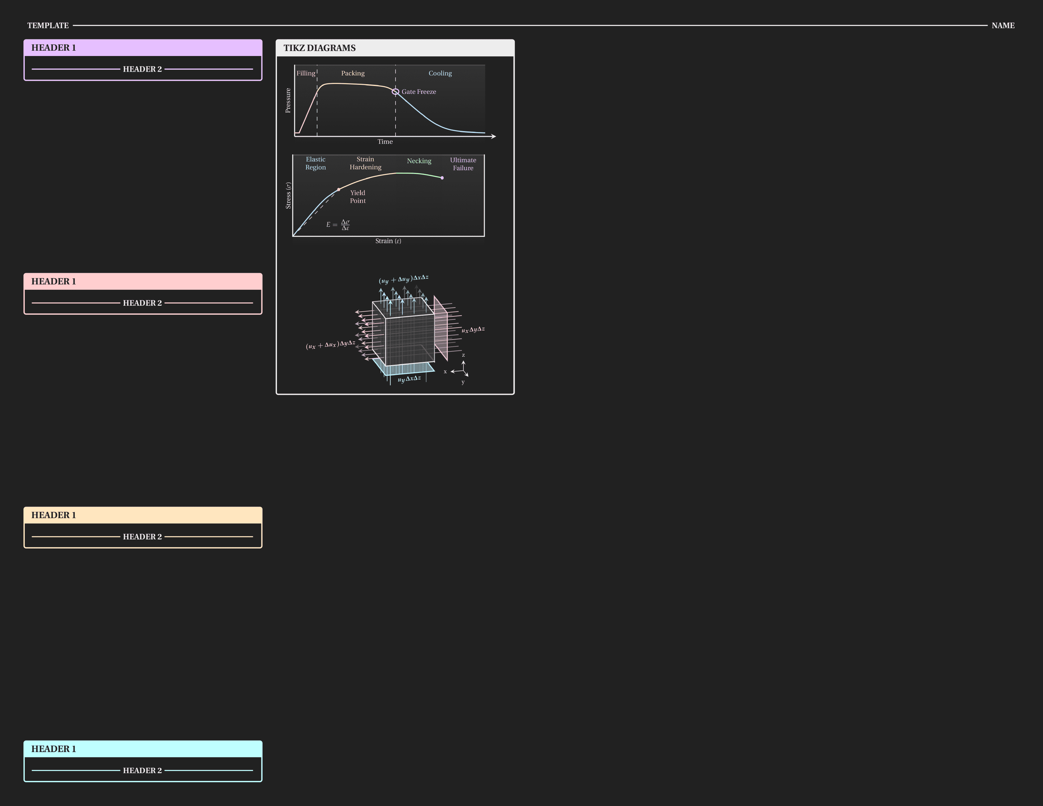Viewport: 1043px width, 806px height.
Task: Click the Yield Point label
Action: click(358, 197)
